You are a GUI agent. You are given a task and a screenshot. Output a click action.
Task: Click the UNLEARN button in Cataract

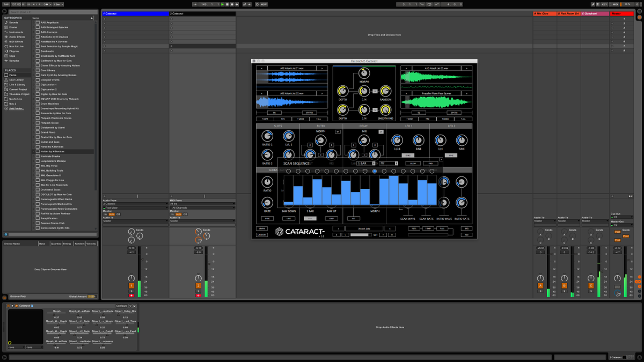pyautogui.click(x=262, y=235)
